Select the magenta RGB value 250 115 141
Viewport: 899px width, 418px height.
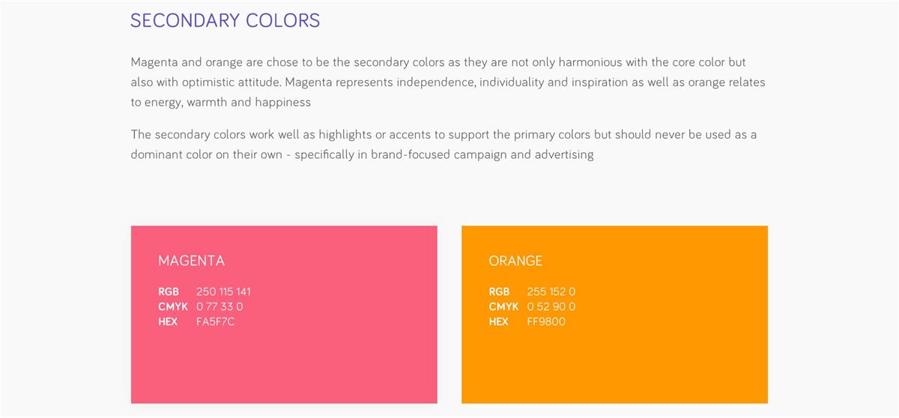click(x=223, y=291)
